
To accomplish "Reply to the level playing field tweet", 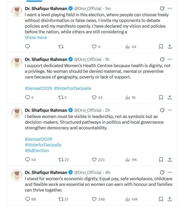I will [x=28, y=46].
